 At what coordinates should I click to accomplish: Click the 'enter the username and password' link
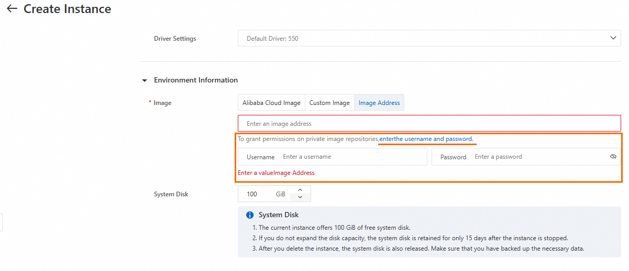(426, 139)
